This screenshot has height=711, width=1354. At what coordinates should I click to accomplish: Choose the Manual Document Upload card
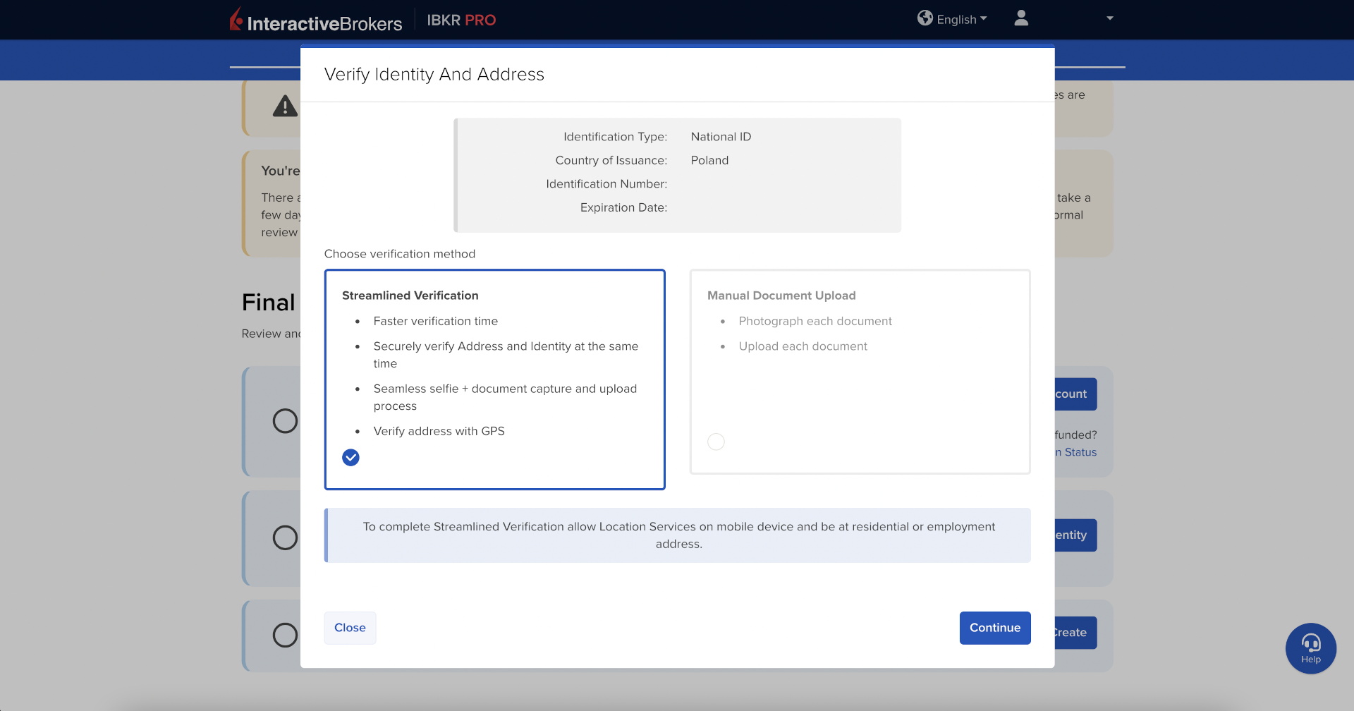click(x=860, y=372)
